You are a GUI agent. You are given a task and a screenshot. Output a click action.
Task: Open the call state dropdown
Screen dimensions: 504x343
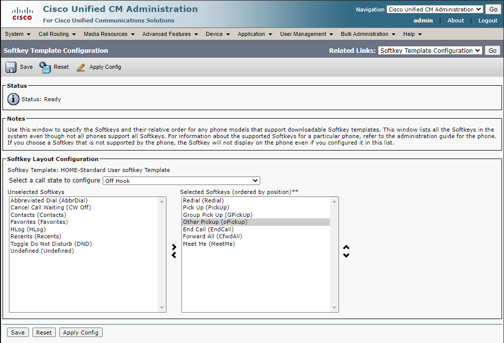pyautogui.click(x=181, y=180)
